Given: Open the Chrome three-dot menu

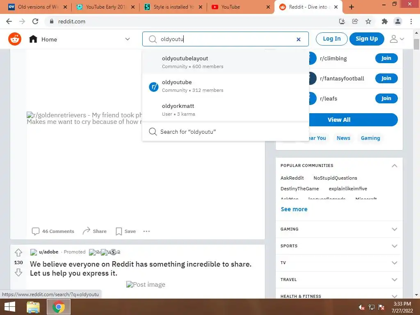Looking at the screenshot, I should point(411,21).
